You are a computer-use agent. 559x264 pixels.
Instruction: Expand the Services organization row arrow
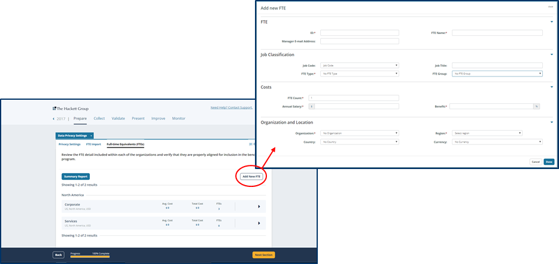point(259,223)
